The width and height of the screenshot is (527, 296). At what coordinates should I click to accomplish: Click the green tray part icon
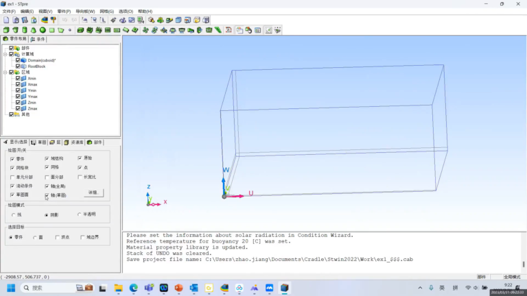click(x=182, y=30)
